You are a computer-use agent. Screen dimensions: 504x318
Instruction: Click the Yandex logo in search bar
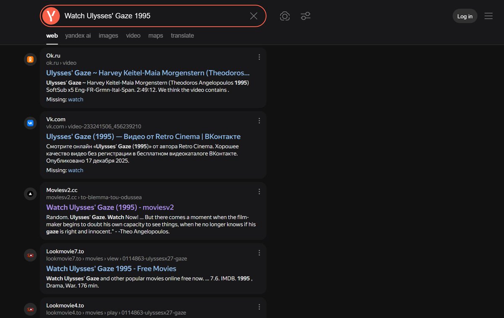[51, 16]
